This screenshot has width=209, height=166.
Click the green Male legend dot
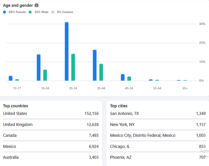click(x=30, y=12)
